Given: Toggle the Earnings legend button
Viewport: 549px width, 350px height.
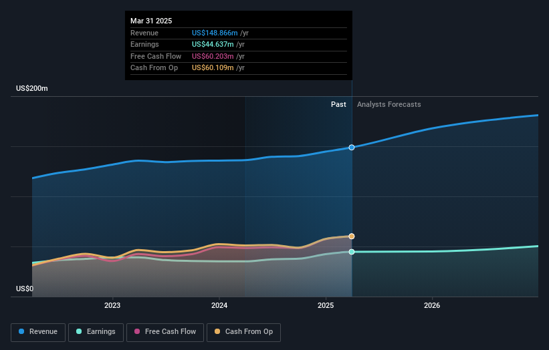Looking at the screenshot, I should (96, 332).
